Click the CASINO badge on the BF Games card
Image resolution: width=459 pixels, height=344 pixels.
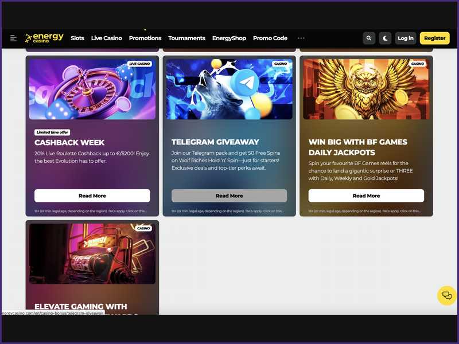[x=418, y=64]
